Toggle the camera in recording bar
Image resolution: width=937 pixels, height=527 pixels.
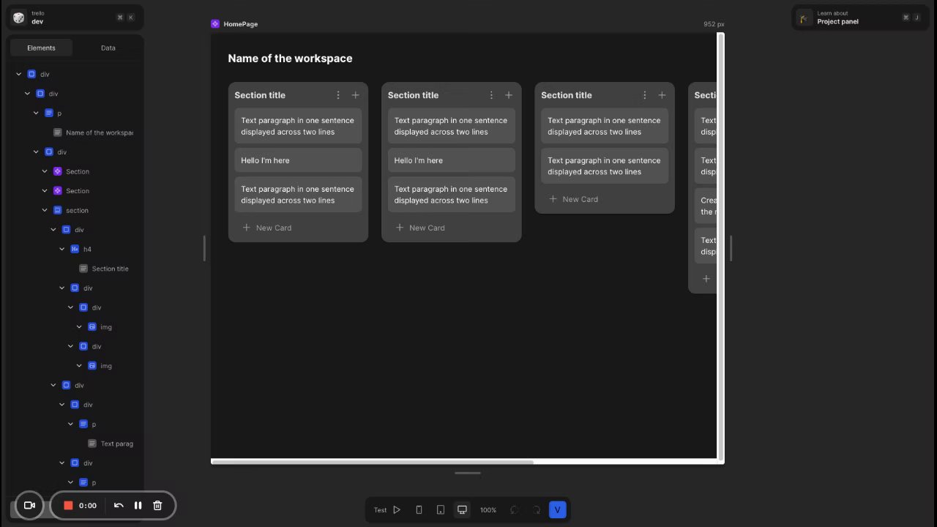point(30,505)
